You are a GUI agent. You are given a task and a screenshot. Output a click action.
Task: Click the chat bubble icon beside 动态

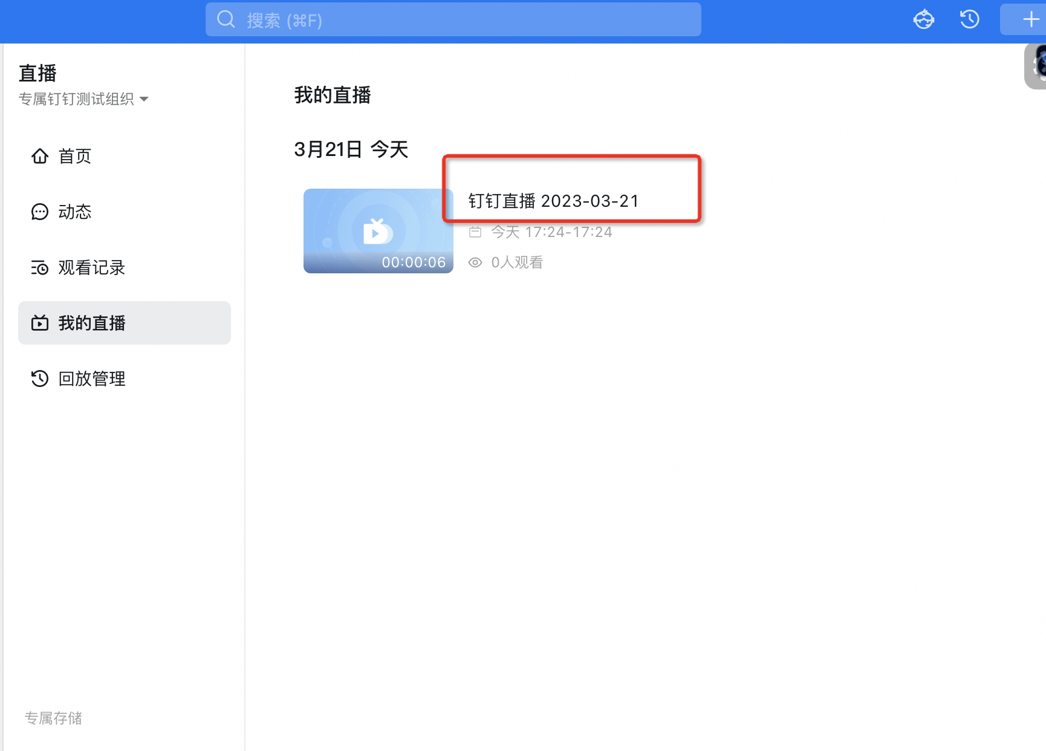click(x=40, y=212)
